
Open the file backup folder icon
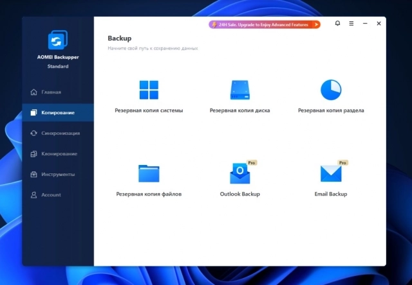tap(149, 173)
